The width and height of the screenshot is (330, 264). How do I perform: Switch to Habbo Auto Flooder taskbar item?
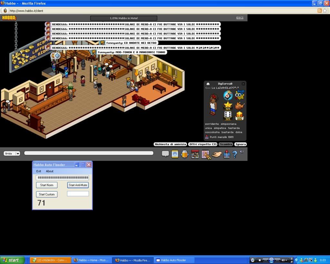pos(174,260)
